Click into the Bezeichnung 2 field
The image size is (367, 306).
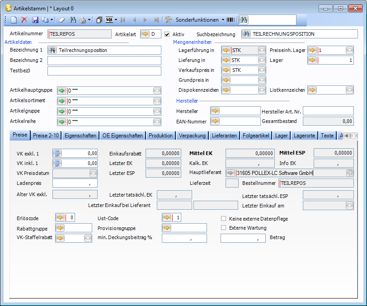pyautogui.click(x=104, y=61)
